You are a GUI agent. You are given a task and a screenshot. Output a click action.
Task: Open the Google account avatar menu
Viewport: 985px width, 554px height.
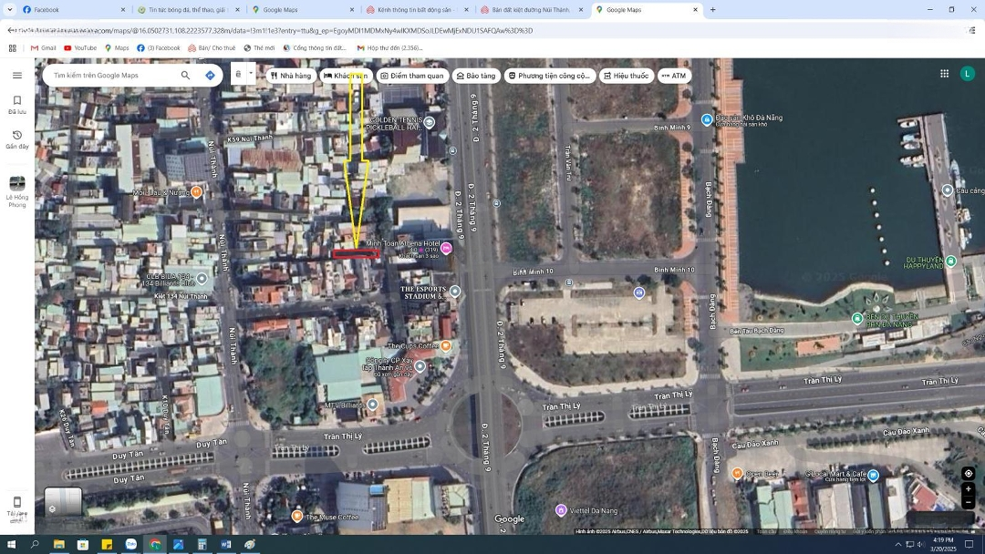click(x=967, y=74)
